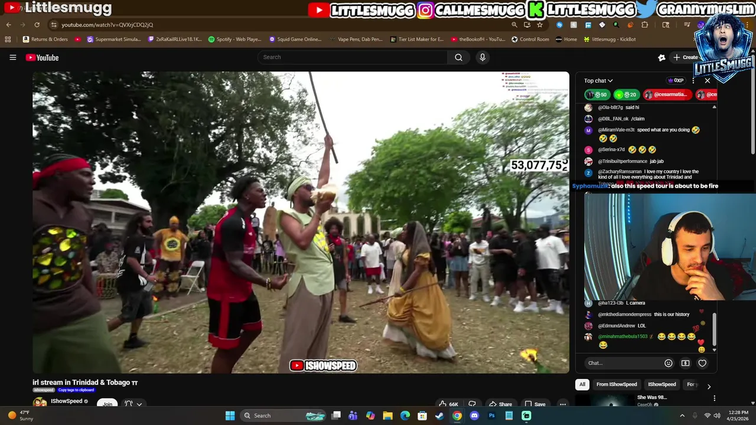Open the Windows Start menu
This screenshot has height=425, width=756.
click(x=230, y=416)
